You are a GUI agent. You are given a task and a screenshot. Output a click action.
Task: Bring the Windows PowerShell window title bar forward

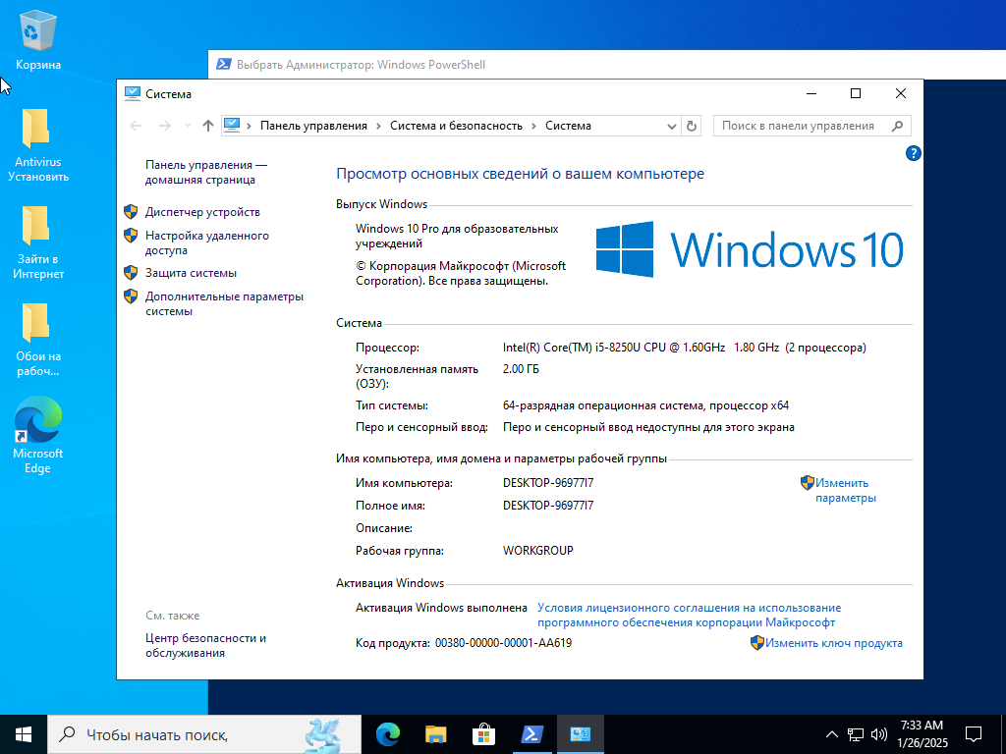tap(606, 65)
